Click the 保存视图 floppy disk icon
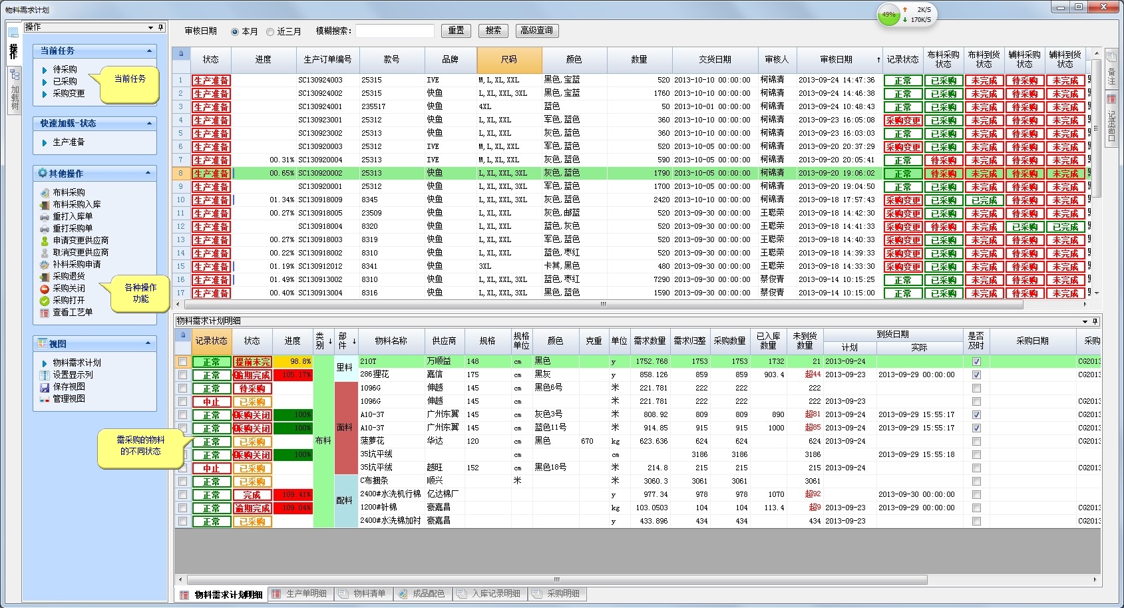Viewport: 1124px width, 608px height. 45,386
